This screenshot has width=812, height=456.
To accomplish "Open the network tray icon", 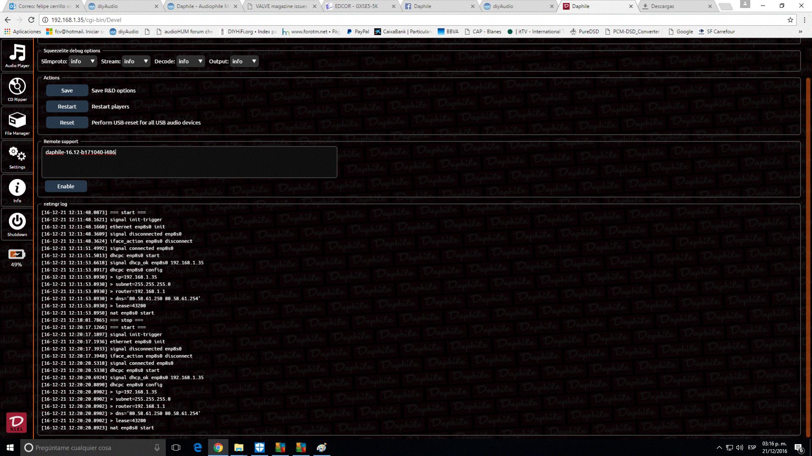I will pyautogui.click(x=729, y=448).
